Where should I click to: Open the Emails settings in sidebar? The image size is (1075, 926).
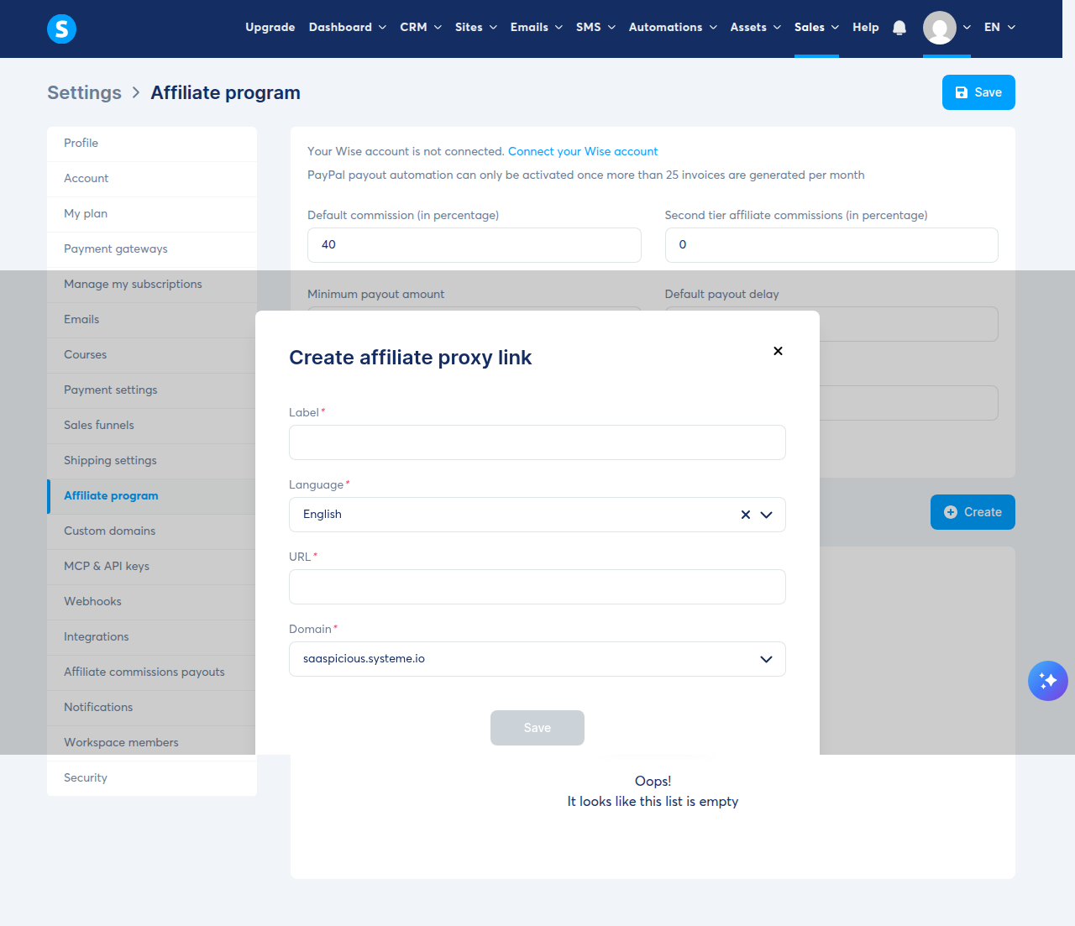tap(152, 320)
